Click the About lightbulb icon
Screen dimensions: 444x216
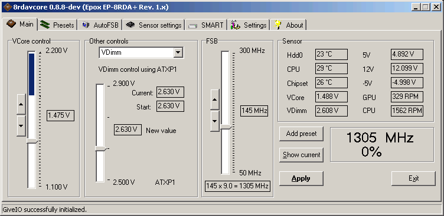tap(277, 25)
